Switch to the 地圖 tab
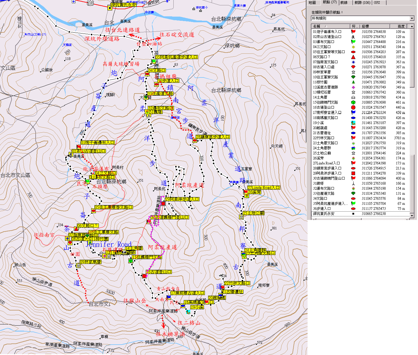Image resolution: width=418 pixels, height=355 pixels. [x=312, y=2]
